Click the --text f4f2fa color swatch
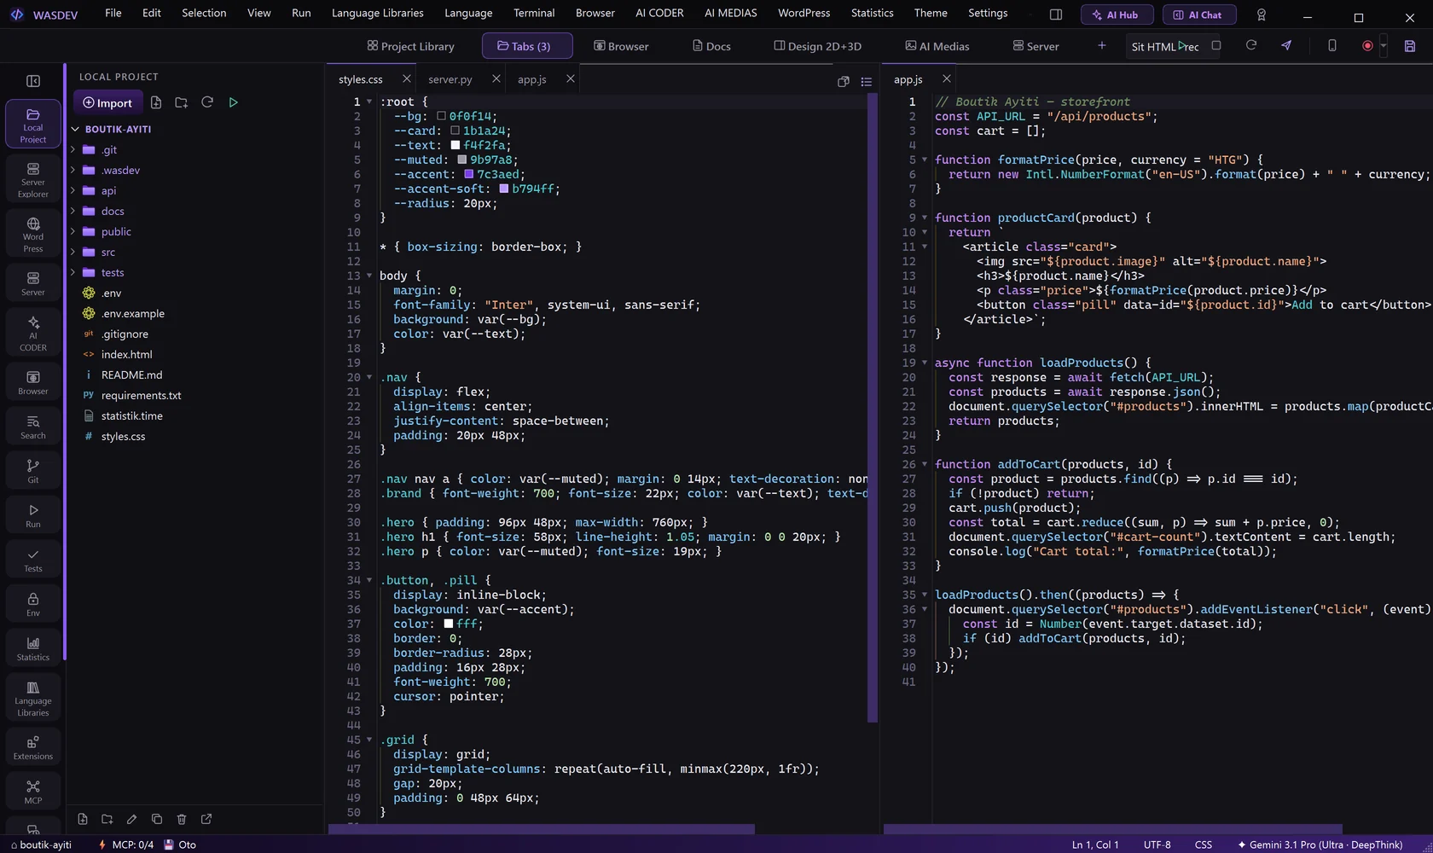 coord(455,145)
